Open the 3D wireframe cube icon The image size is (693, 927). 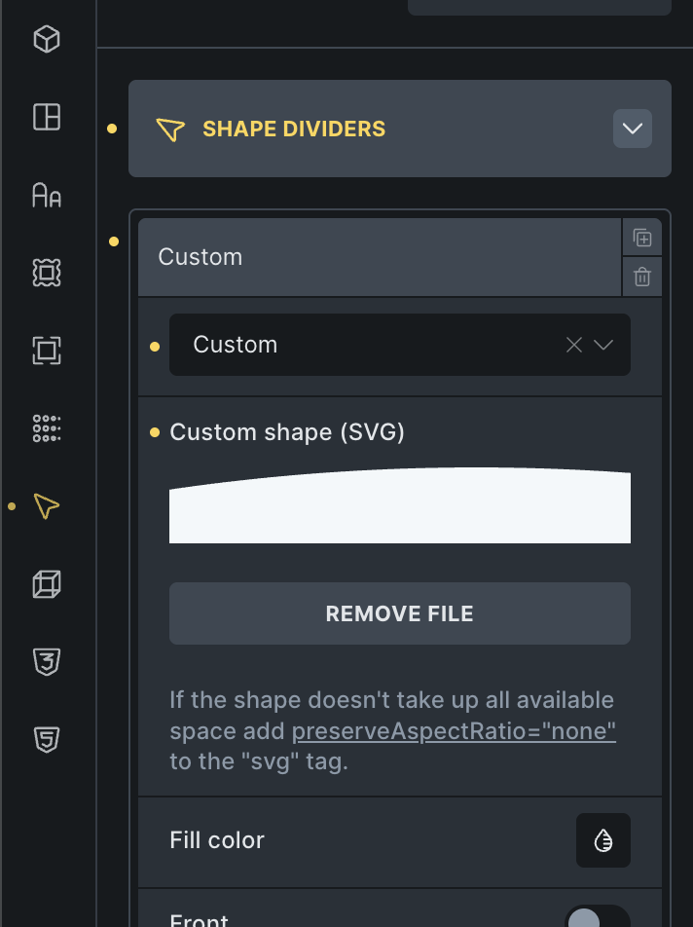coord(47,584)
